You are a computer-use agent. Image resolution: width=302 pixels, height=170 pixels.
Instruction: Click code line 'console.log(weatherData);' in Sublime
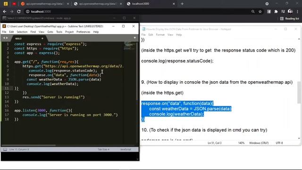pyautogui.click(x=52, y=84)
